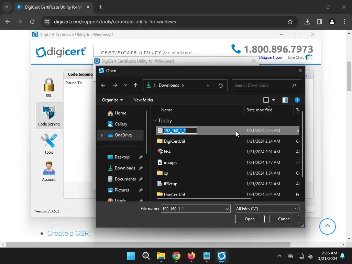Go forward in Open dialog
352x264 pixels.
115,85
